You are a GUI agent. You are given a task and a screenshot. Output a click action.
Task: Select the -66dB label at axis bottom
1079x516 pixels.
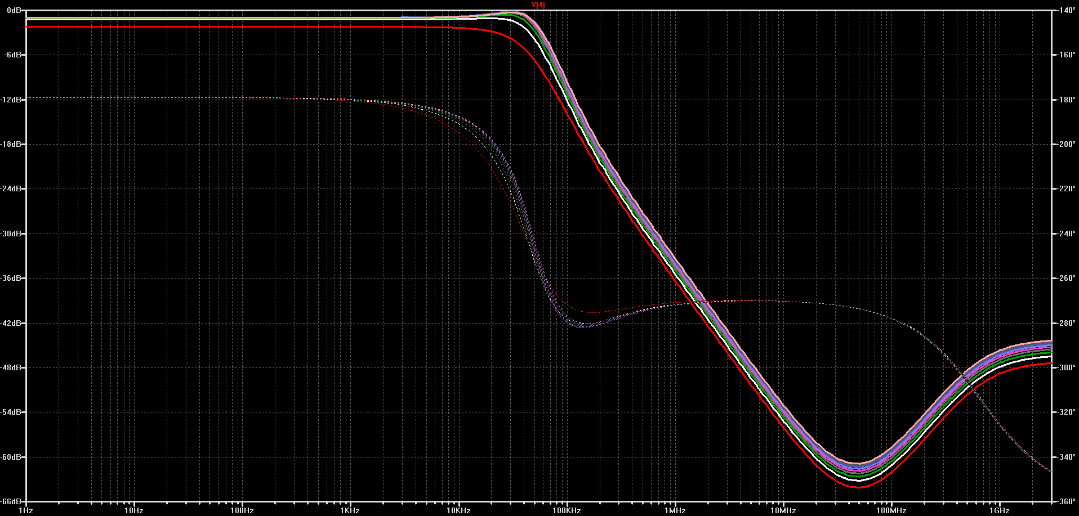coord(11,501)
